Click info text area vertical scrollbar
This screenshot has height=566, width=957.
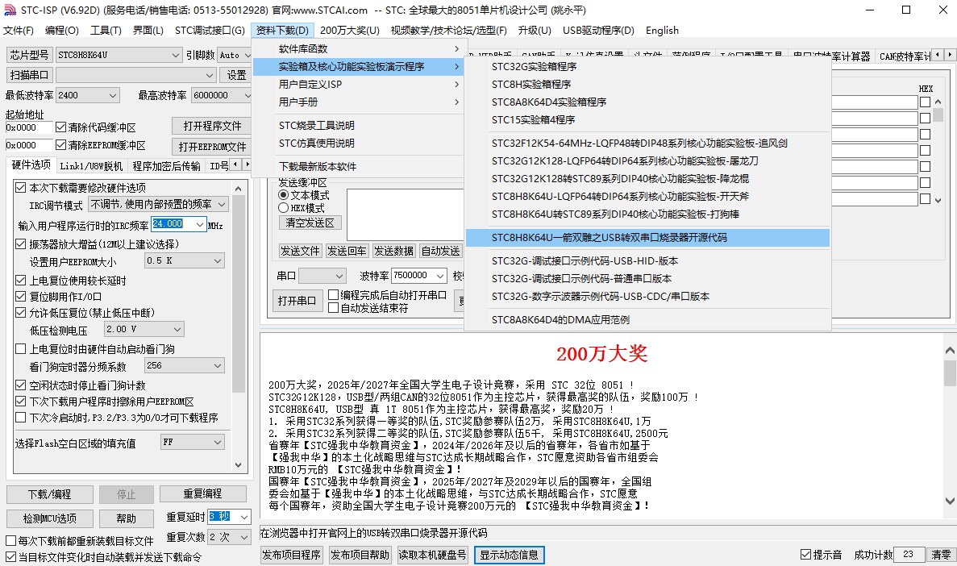pyautogui.click(x=950, y=373)
